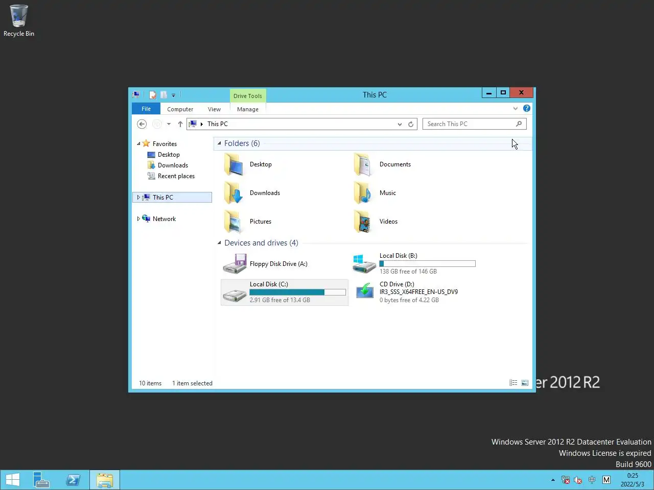This screenshot has width=654, height=490.
Task: Expand the Network tree node
Action: click(138, 219)
